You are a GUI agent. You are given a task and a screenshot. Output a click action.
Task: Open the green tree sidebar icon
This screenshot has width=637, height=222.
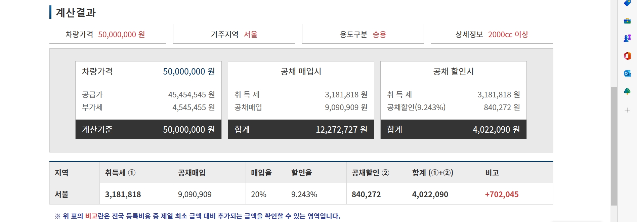click(627, 91)
